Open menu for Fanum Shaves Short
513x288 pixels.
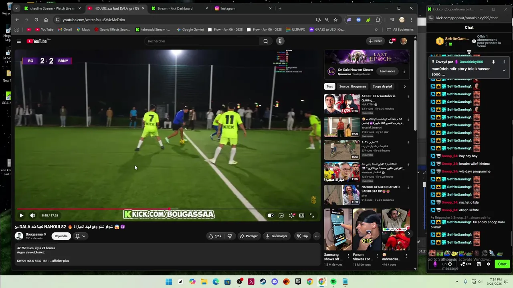click(377, 256)
